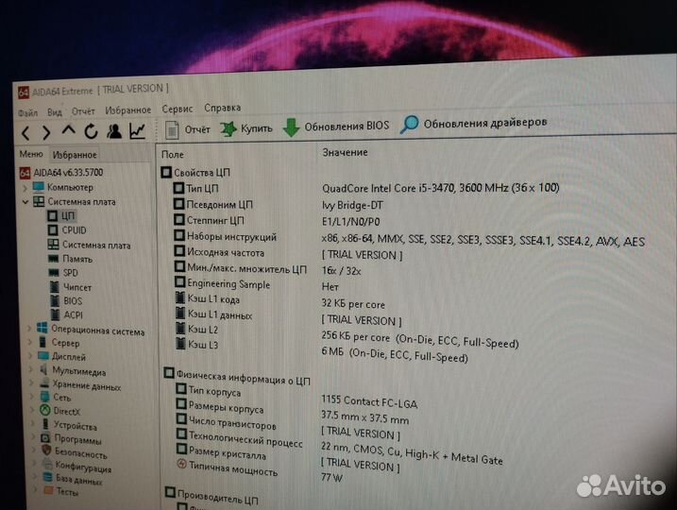Select the Кэш L3 row
Screen dimensions: 677x510
tap(197, 344)
